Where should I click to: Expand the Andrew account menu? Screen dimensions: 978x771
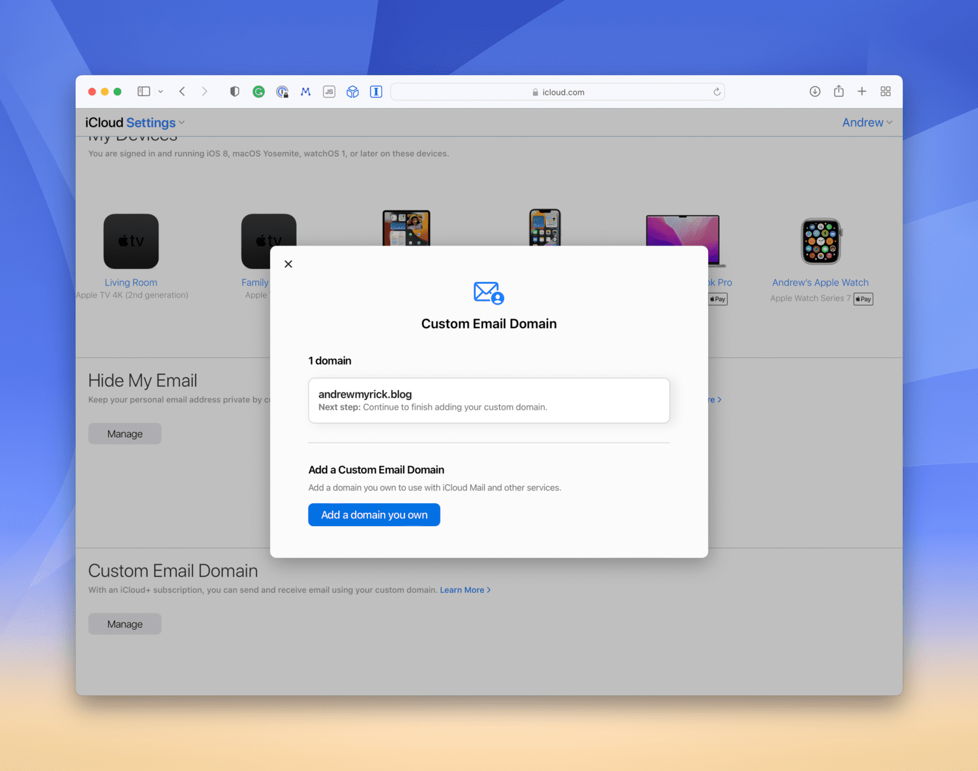click(x=867, y=122)
